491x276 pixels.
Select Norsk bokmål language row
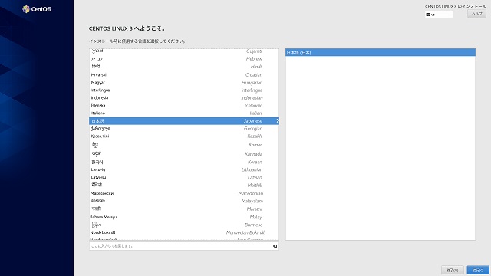[x=184, y=232]
